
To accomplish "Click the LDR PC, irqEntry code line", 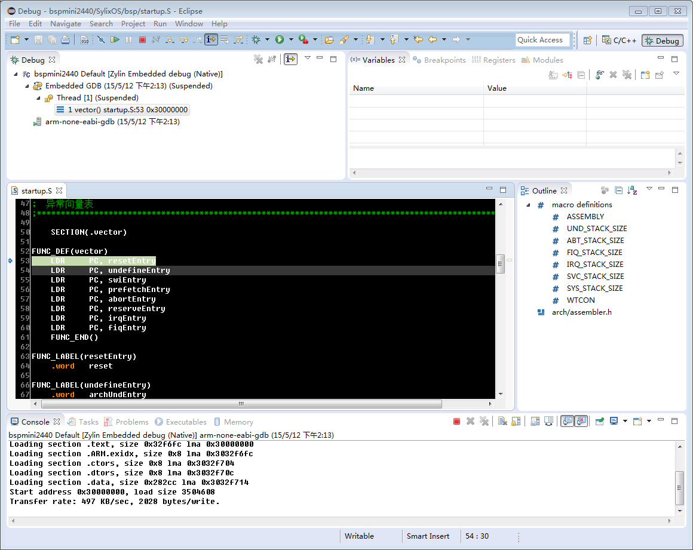I will [x=98, y=318].
